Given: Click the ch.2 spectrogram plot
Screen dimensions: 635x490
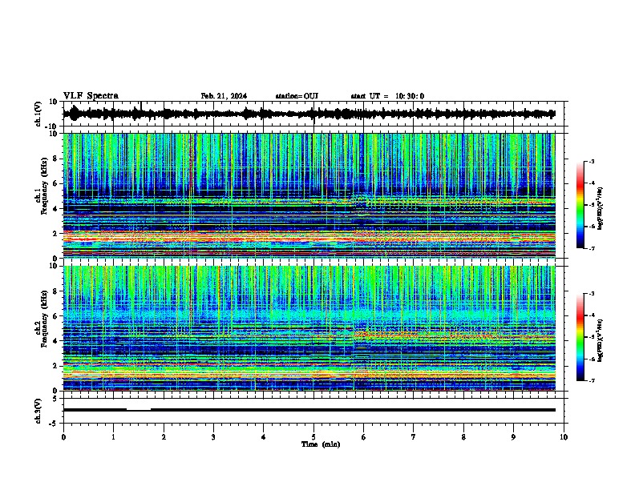Looking at the screenshot, I should coord(309,328).
